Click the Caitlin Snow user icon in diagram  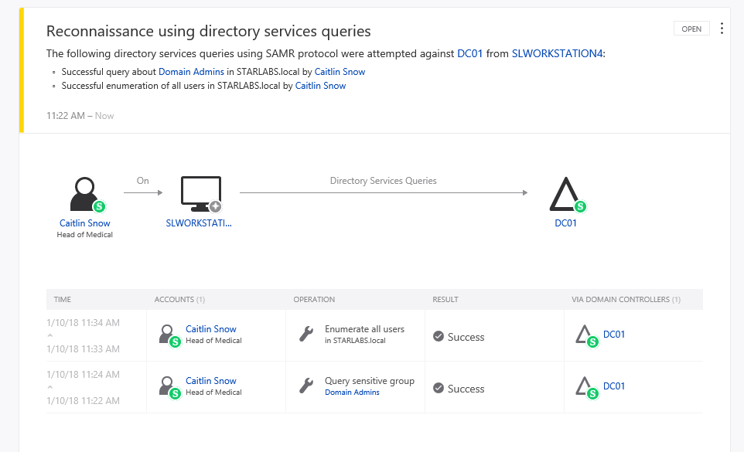[x=84, y=194]
